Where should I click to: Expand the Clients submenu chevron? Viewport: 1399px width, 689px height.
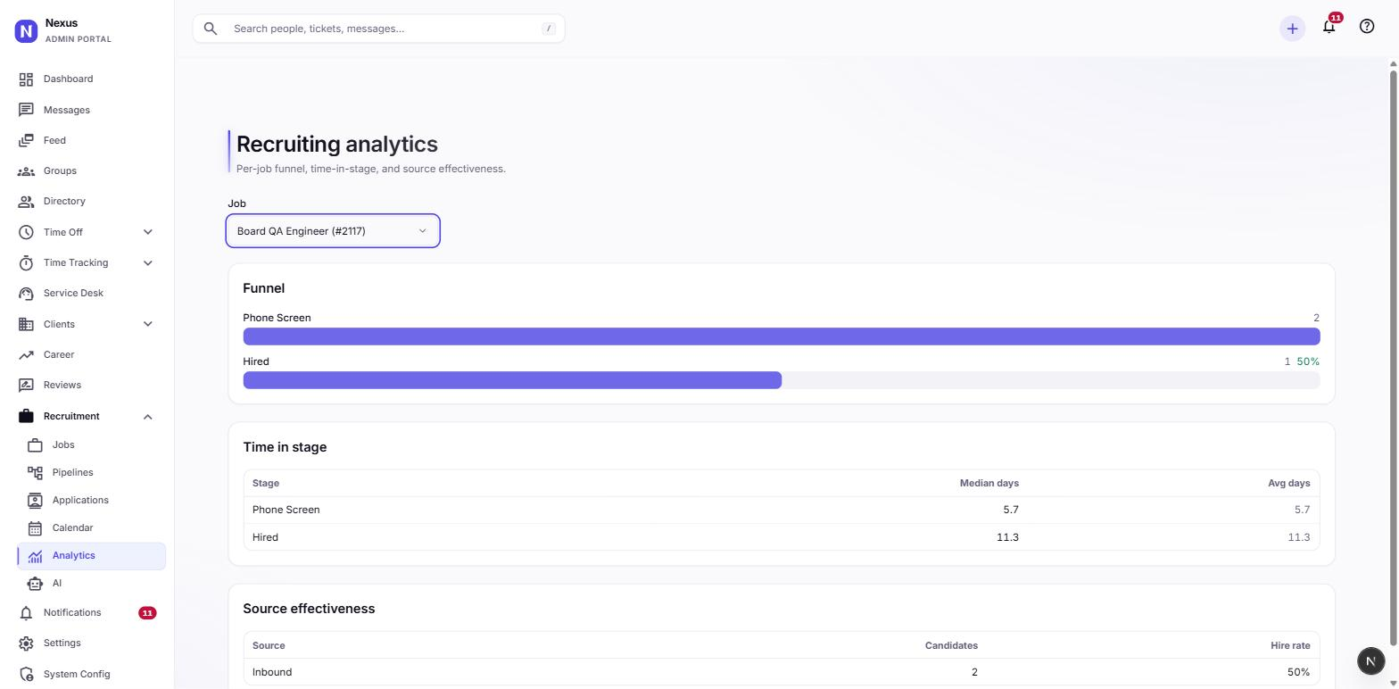point(148,324)
